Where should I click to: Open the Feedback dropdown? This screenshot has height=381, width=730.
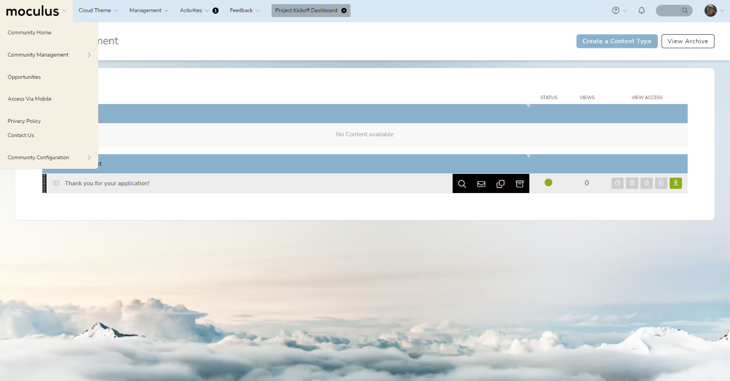(245, 10)
